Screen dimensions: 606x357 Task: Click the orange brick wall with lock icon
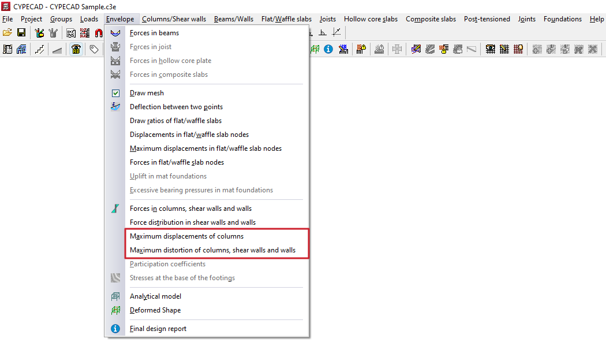point(444,49)
